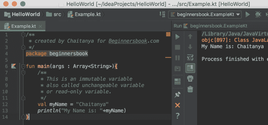Click the 'Run' label of the Run tool window

coord(178,26)
